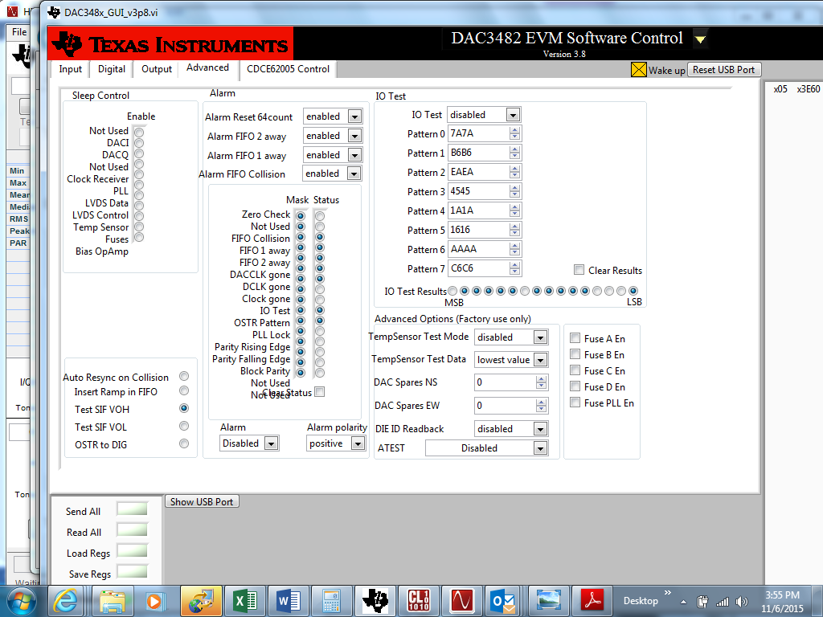Open Alarm FIFO Collision dropdown
Viewport: 823px width, 617px height.
tap(354, 174)
